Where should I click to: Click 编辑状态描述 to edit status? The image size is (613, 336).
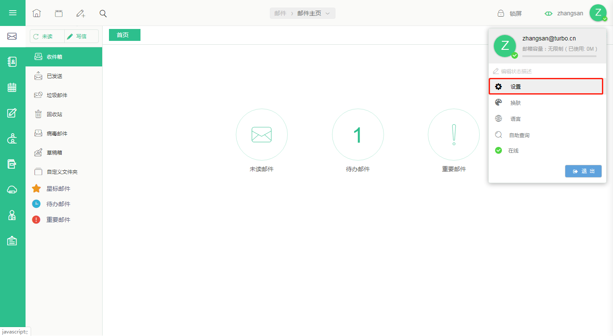(513, 71)
